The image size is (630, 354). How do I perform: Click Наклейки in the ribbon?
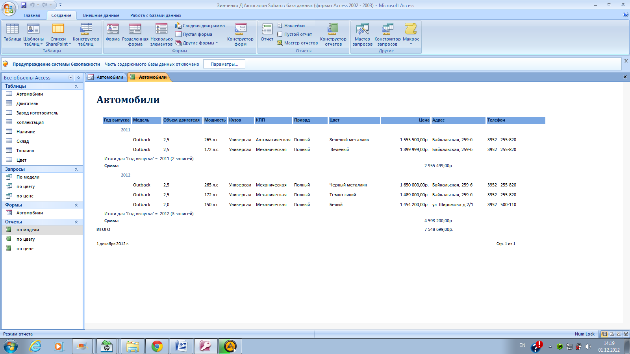(x=291, y=26)
